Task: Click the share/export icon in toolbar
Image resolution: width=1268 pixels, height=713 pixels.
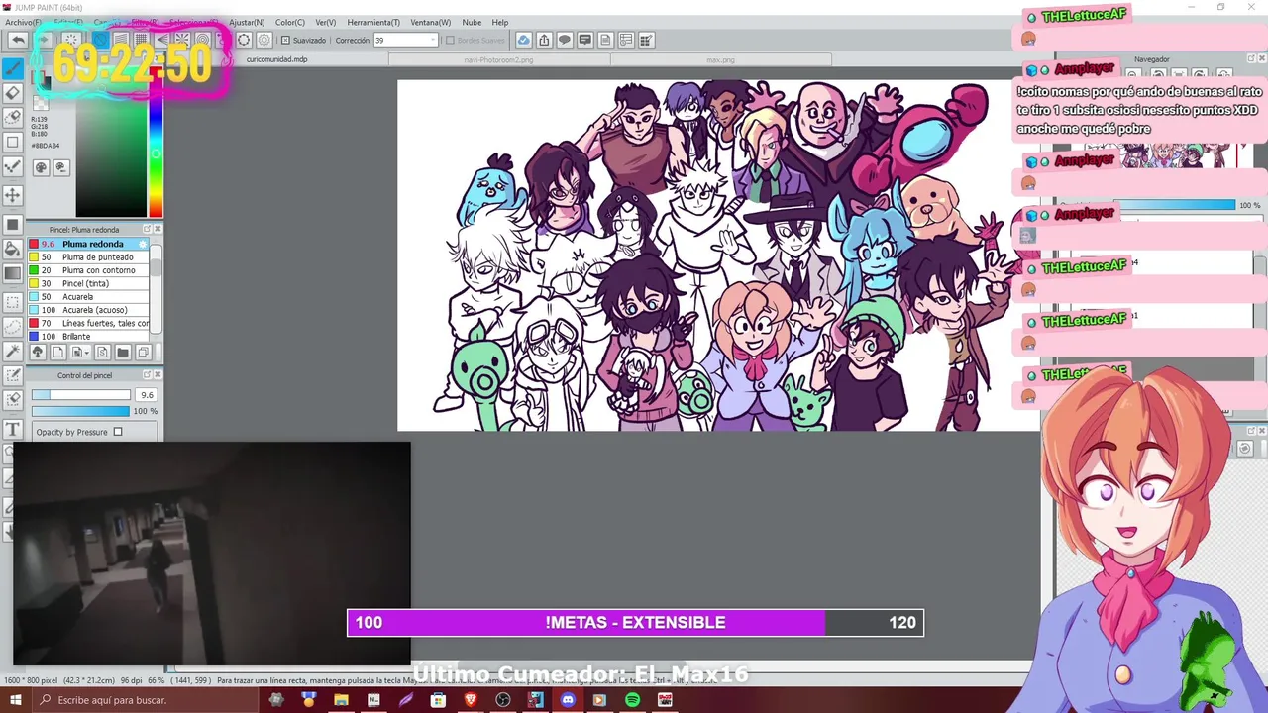Action: point(544,40)
